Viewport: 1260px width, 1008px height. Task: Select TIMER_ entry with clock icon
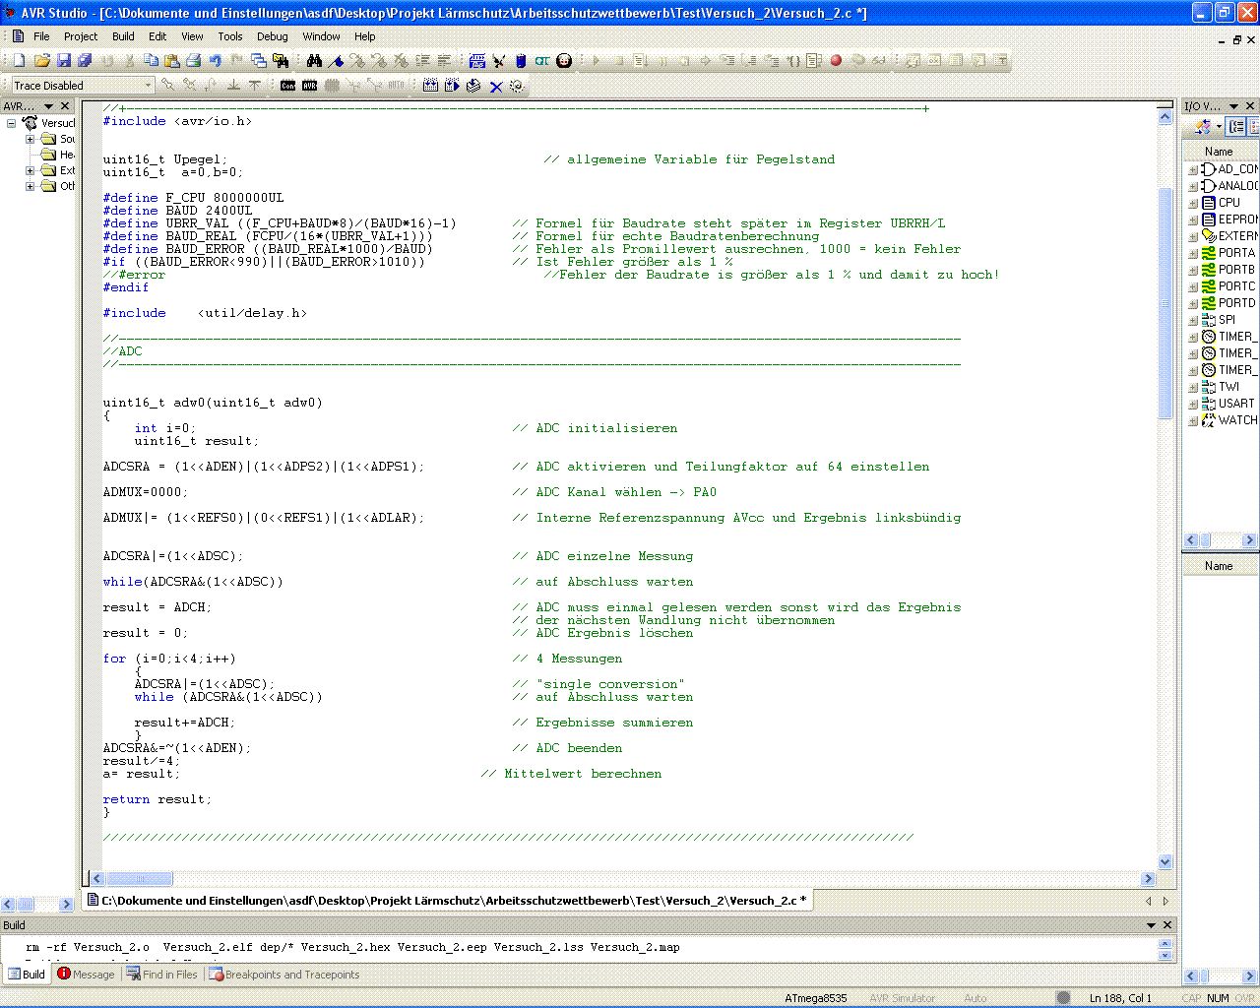[1235, 337]
